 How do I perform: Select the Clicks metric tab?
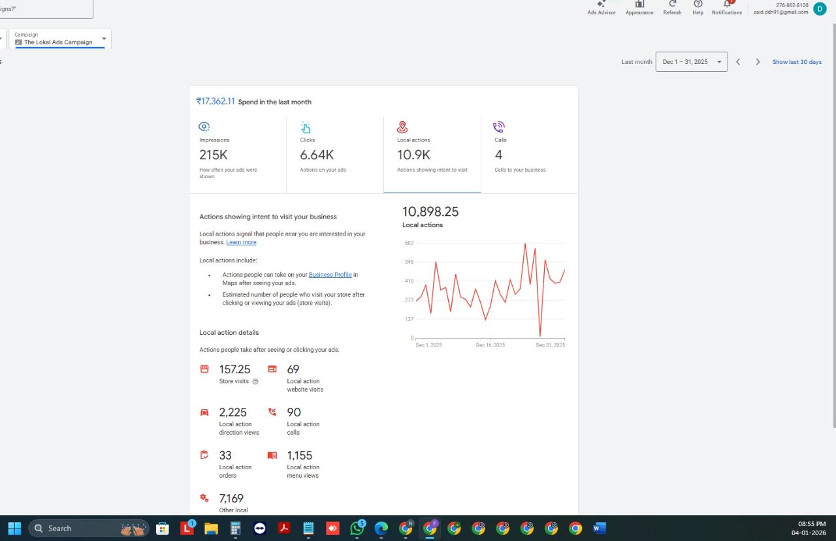(335, 155)
